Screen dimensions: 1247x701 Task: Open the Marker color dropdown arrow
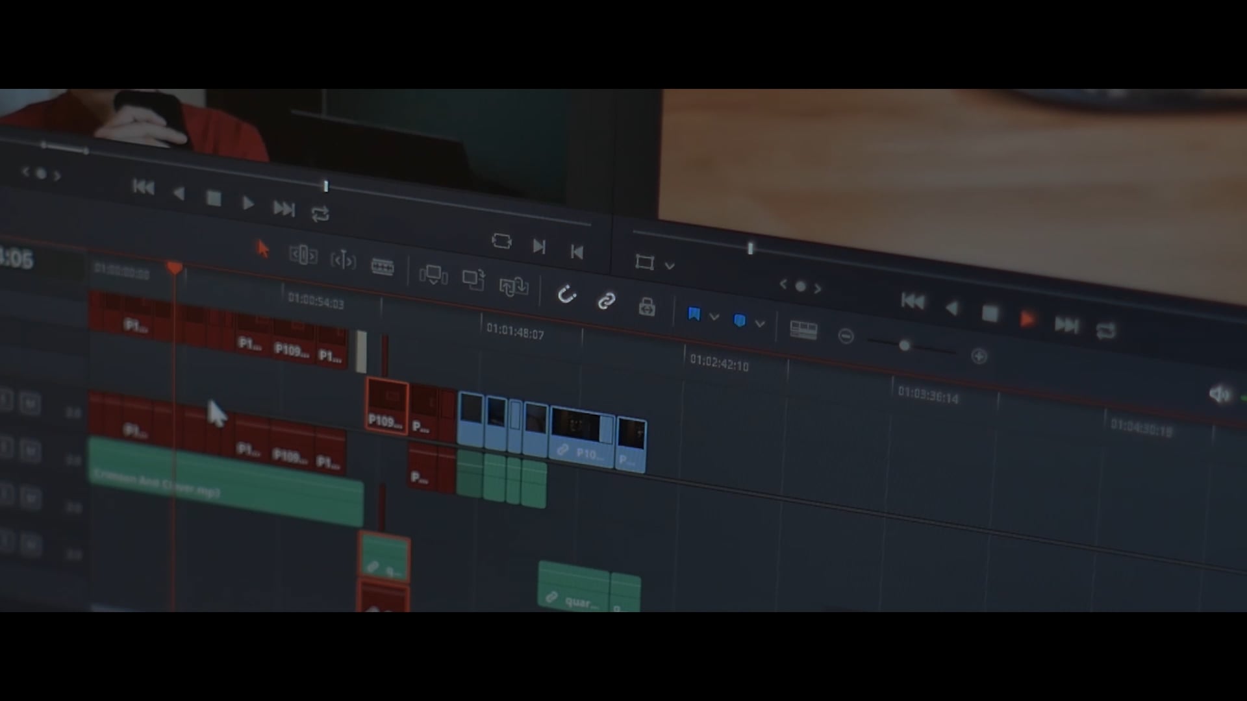point(760,323)
